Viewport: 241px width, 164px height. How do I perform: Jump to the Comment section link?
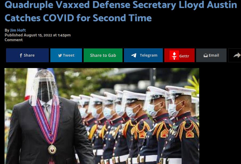[x=14, y=40]
